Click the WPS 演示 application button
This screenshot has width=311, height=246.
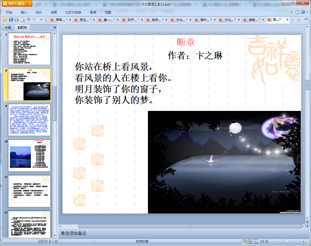coord(15,3)
